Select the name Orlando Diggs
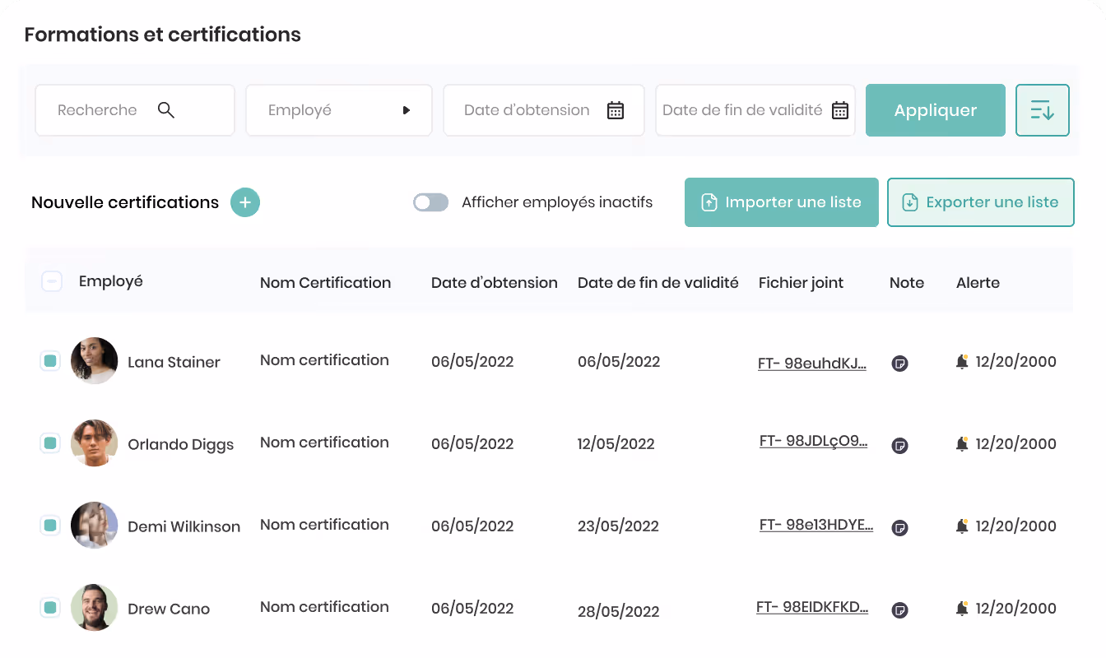1106x658 pixels. [x=181, y=445]
